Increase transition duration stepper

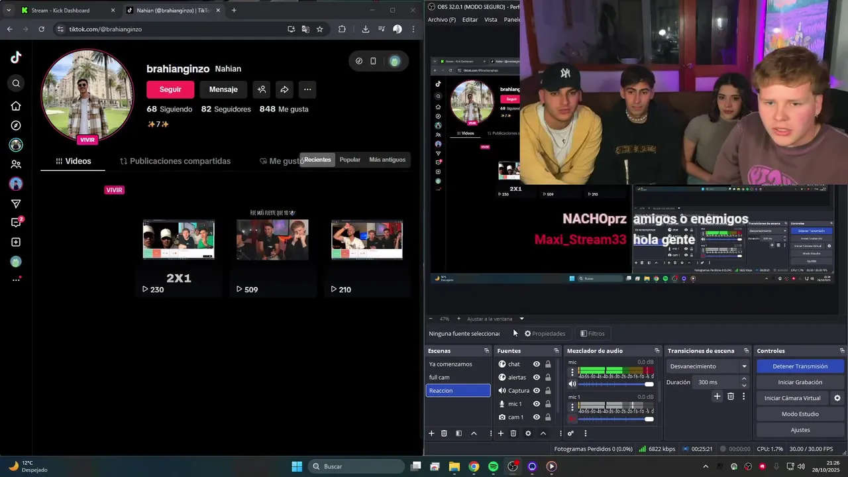point(744,379)
